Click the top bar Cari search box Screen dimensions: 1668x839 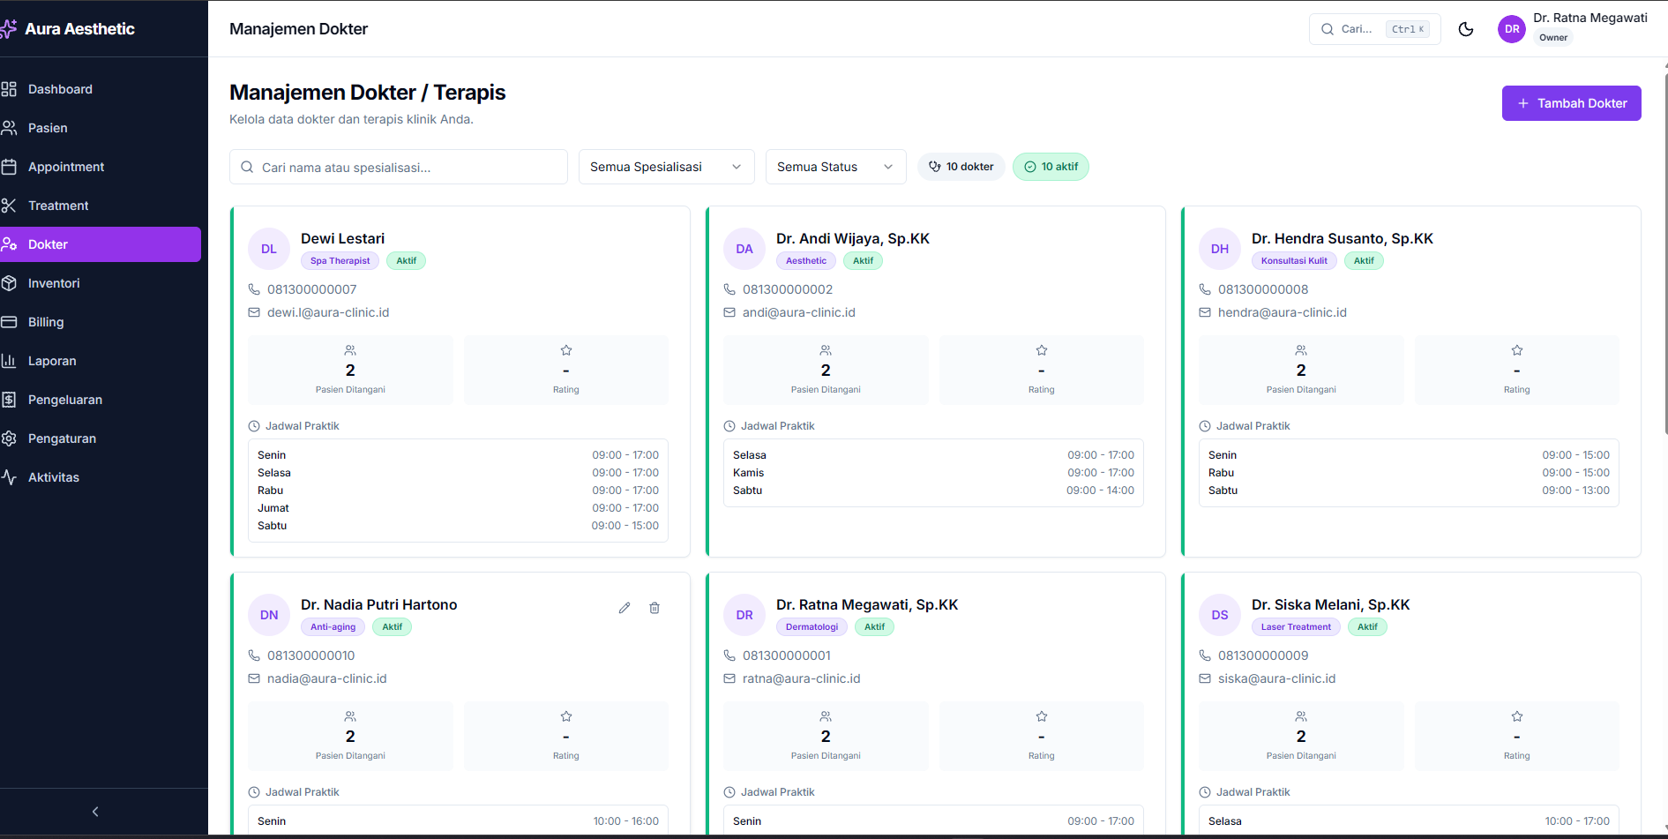(1373, 29)
